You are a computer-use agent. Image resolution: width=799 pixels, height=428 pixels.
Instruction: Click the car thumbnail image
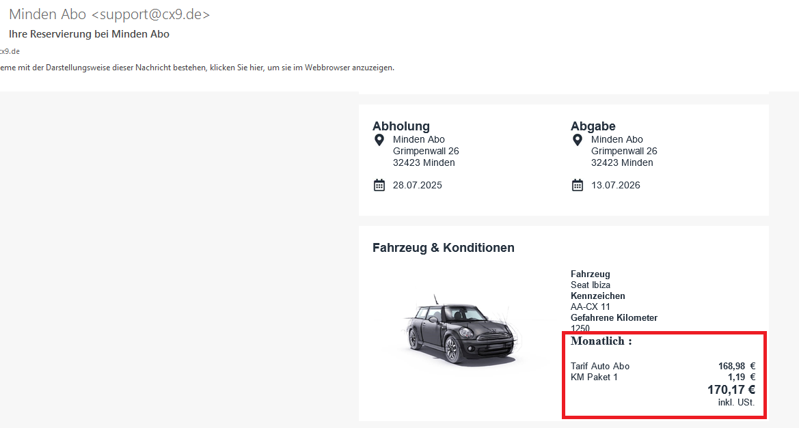click(457, 331)
